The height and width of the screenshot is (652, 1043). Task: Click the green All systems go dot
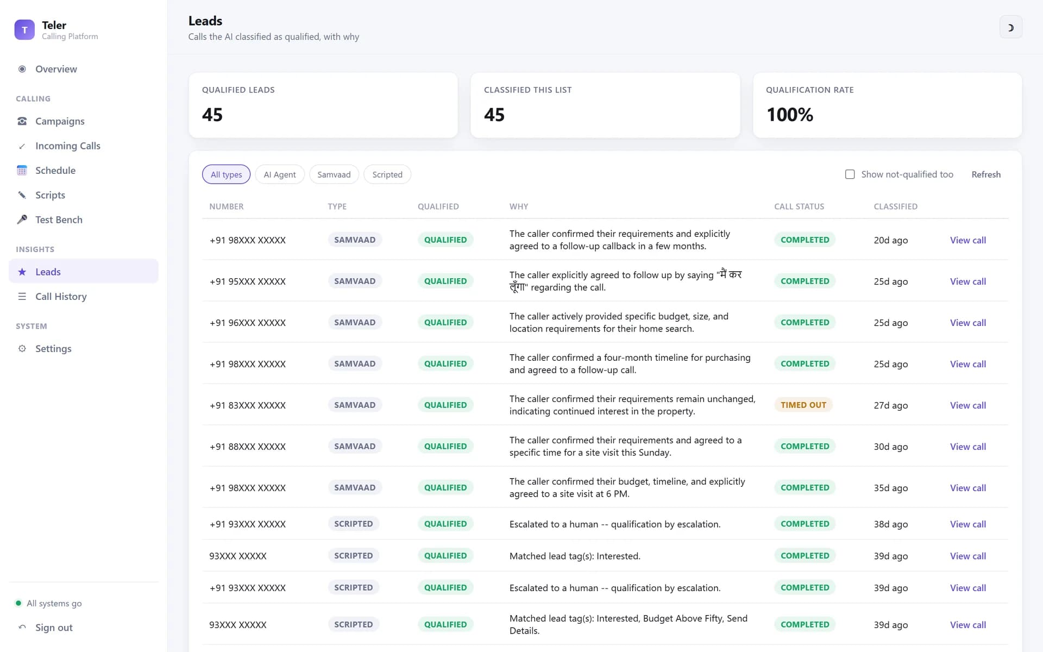coord(18,603)
